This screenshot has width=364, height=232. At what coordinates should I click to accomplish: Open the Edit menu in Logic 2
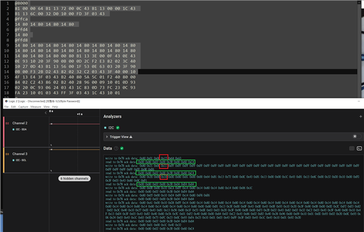[x=14, y=107]
